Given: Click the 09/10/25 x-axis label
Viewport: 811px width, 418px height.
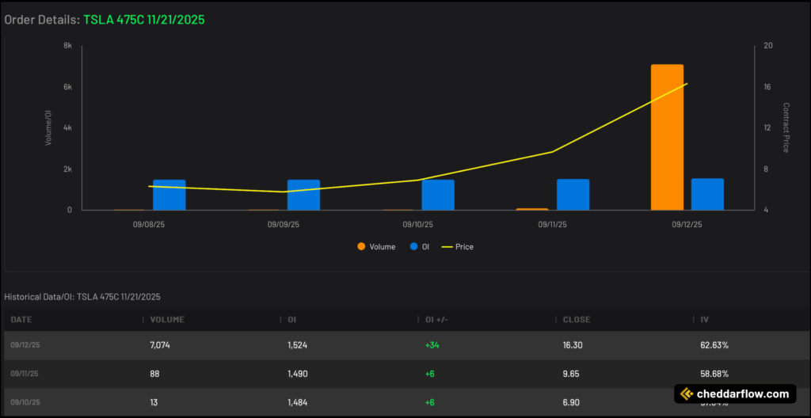Looking at the screenshot, I should [x=418, y=225].
